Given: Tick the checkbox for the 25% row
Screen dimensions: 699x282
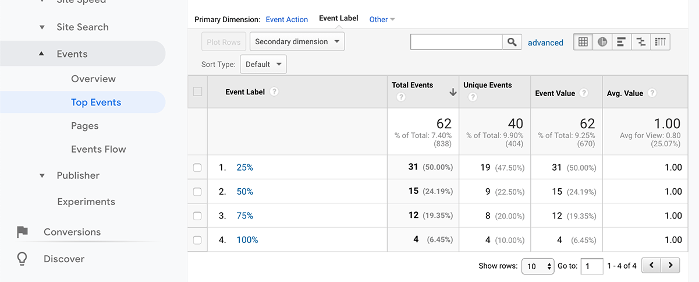Looking at the screenshot, I should point(197,168).
